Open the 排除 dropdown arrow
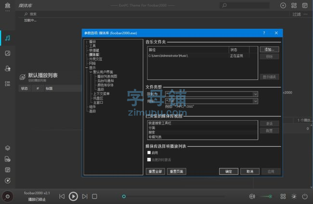The width and height of the screenshot is (313, 204). point(256,102)
